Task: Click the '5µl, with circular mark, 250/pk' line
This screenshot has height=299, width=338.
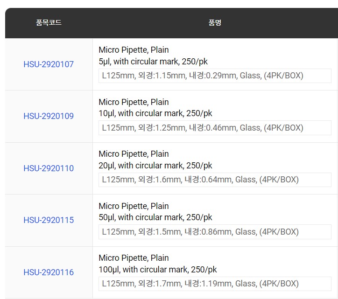Action: 153,62
